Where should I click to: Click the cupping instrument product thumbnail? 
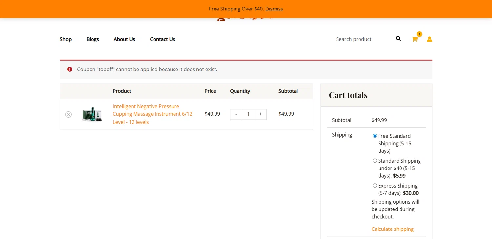(92, 114)
